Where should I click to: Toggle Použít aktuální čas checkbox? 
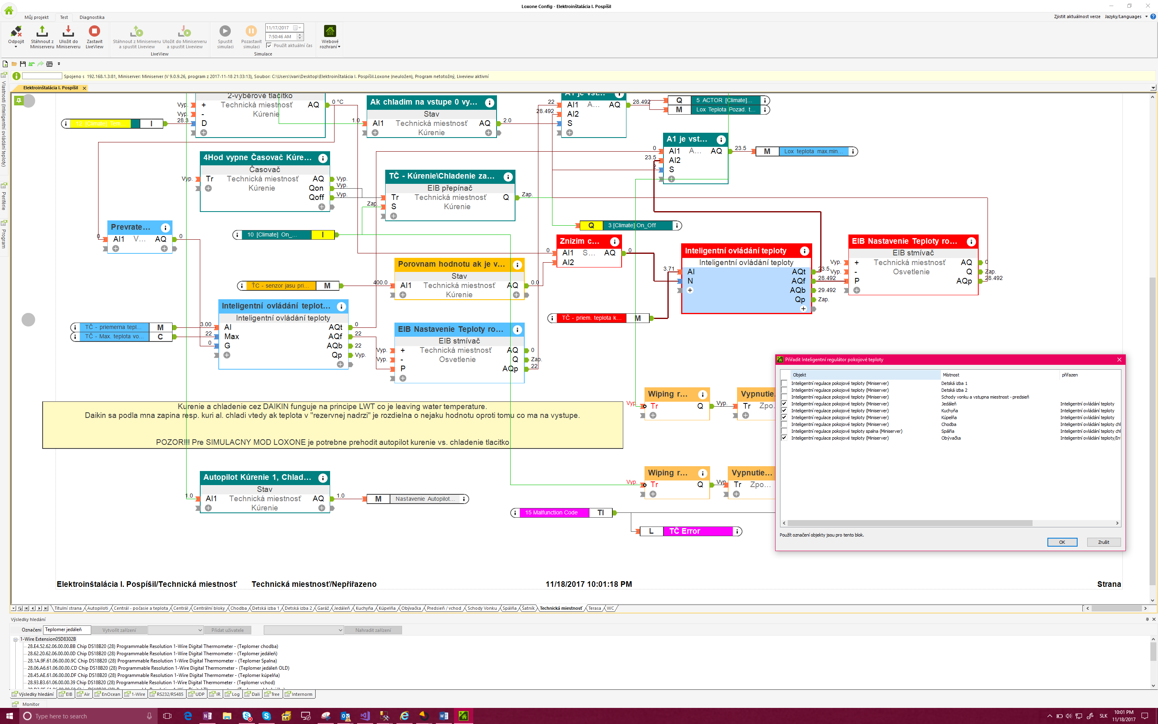point(269,45)
